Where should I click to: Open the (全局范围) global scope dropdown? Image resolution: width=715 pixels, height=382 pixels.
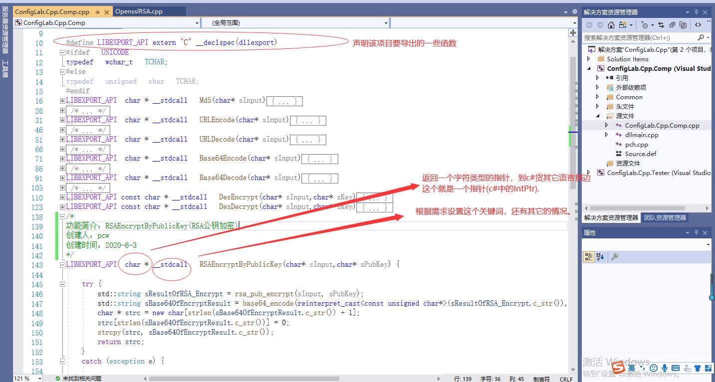click(386, 23)
